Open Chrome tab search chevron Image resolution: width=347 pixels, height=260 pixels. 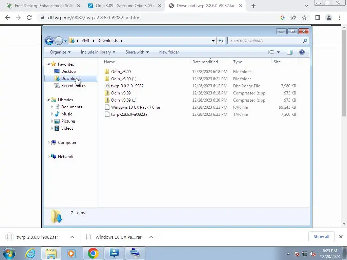(x=306, y=6)
